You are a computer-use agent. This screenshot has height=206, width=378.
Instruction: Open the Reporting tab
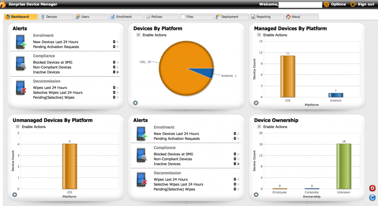click(x=264, y=17)
